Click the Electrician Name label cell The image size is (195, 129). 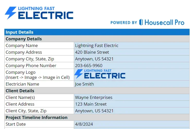pyautogui.click(x=39, y=84)
